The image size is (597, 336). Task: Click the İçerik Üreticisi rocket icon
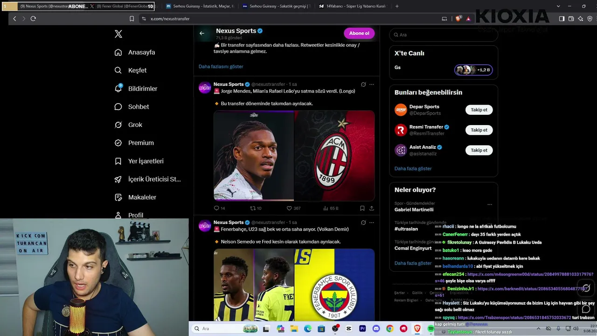[118, 179]
